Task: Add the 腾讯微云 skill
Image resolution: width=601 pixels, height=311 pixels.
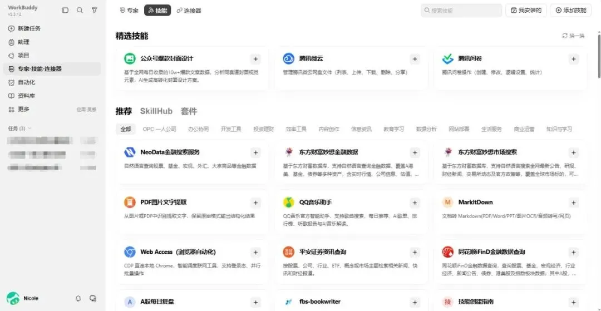Action: (x=415, y=59)
